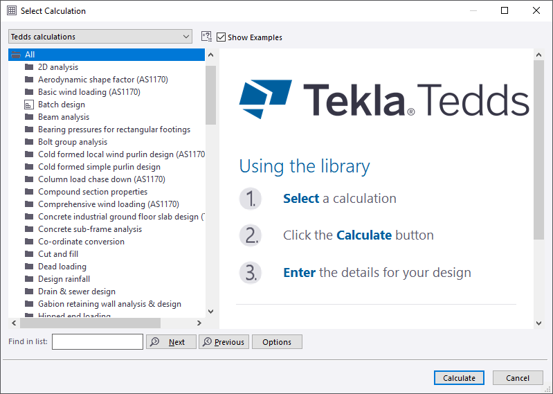This screenshot has width=553, height=394.
Task: Select Batch design entry
Action: (x=62, y=105)
